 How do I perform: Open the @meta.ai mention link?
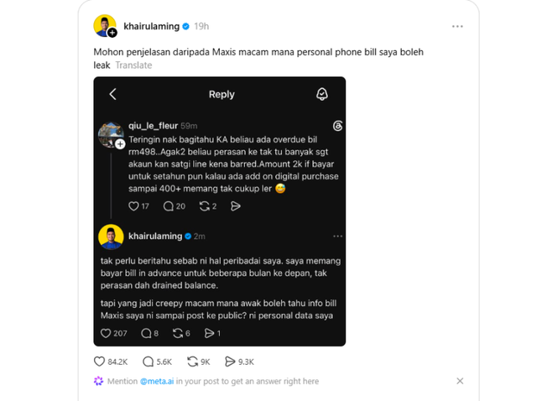click(x=157, y=382)
